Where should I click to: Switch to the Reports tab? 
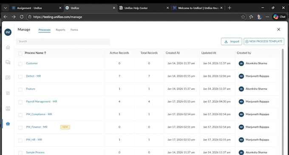click(x=60, y=30)
